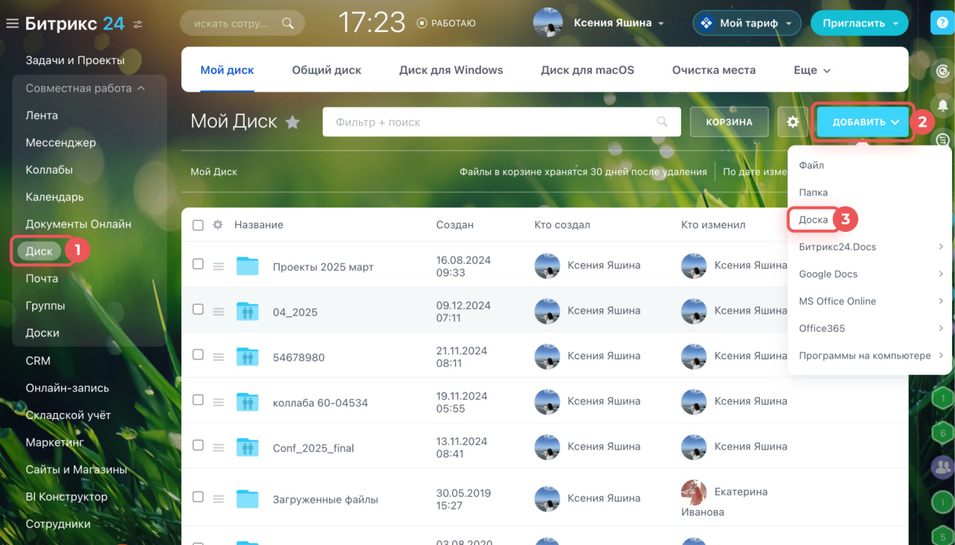Open group chat icon in right sidebar
The width and height of the screenshot is (955, 545).
point(943,467)
